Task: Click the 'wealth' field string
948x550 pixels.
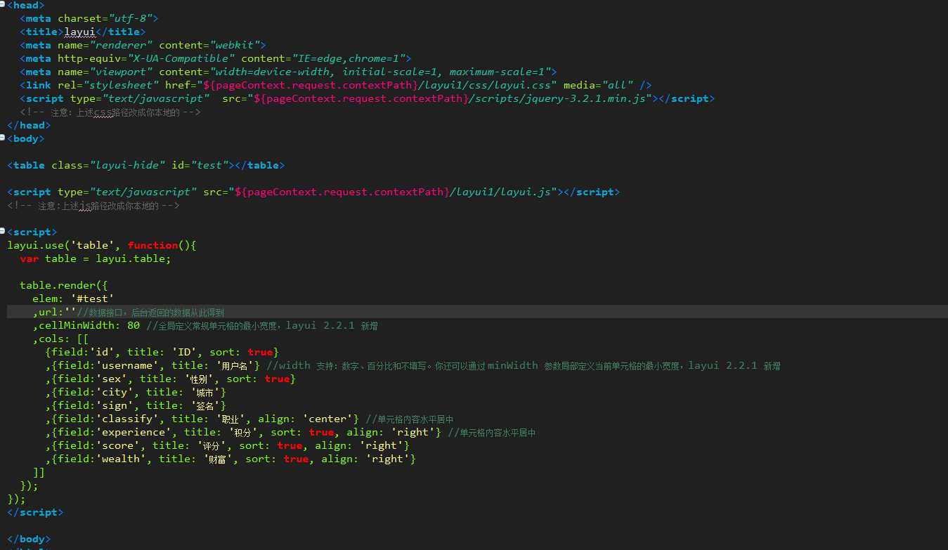Action: point(121,459)
